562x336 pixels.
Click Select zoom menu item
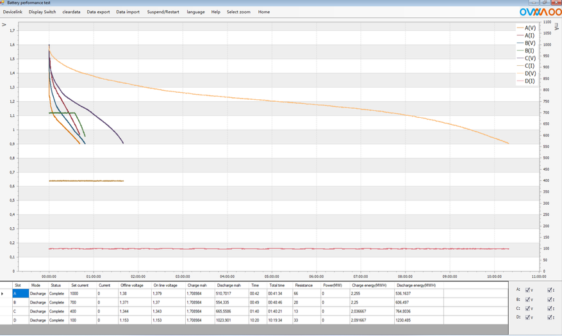click(x=238, y=12)
